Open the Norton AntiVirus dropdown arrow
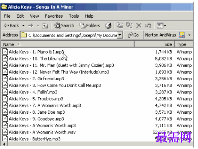 click(189, 35)
